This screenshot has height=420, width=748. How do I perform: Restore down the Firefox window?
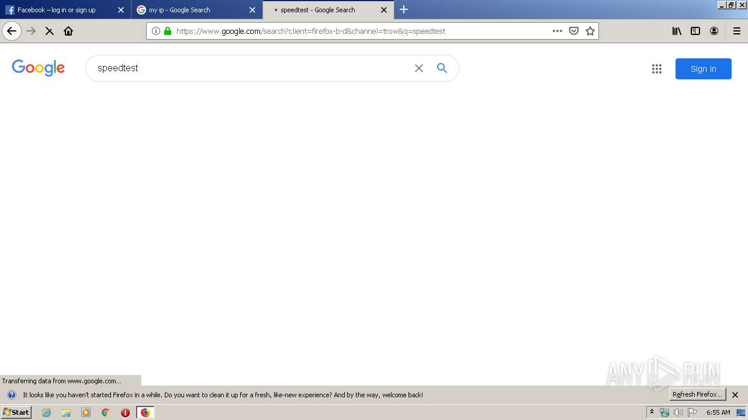tap(731, 5)
